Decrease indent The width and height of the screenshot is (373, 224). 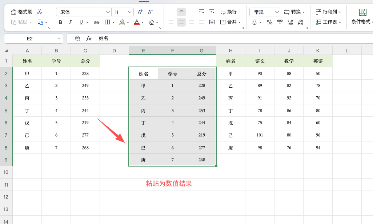point(201,12)
